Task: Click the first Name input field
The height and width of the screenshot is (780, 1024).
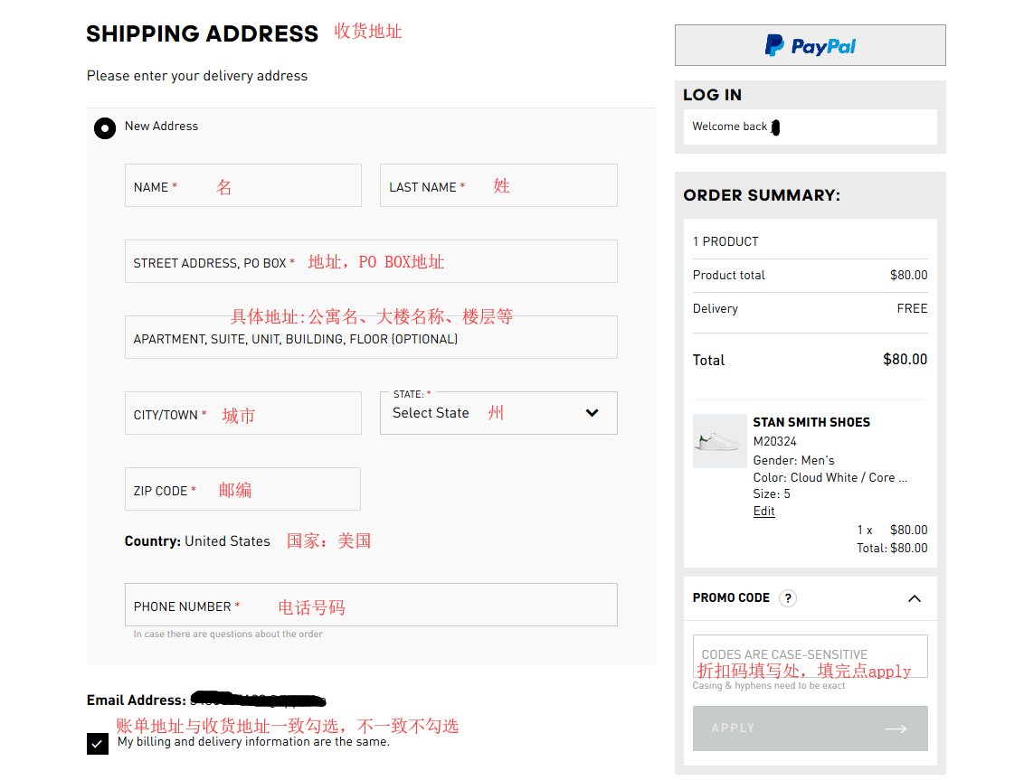Action: tap(242, 186)
